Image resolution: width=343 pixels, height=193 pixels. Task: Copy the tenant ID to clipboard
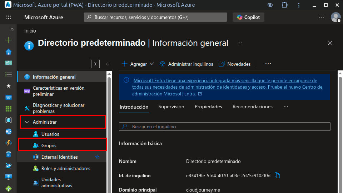277,175
